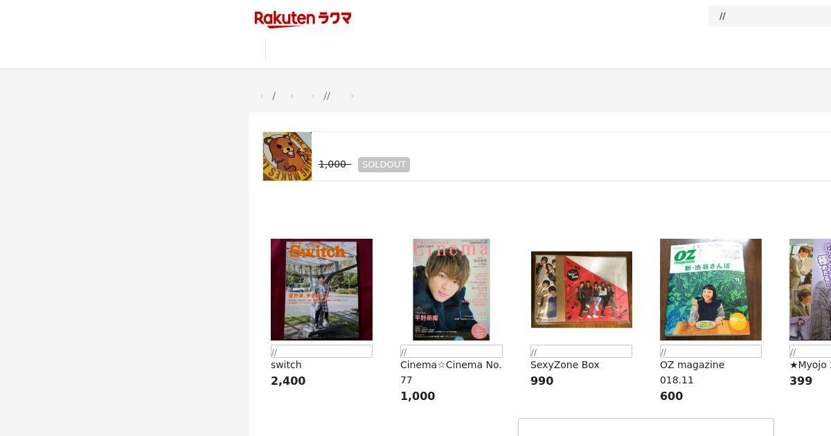Image resolution: width=831 pixels, height=436 pixels.
Task: Open the Cinema☆Cinema magazine cover image
Action: click(452, 289)
